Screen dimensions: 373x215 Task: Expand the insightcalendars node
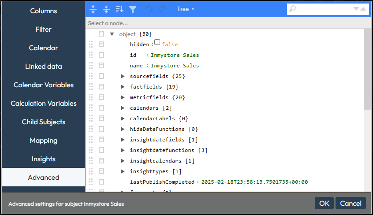pos(123,161)
